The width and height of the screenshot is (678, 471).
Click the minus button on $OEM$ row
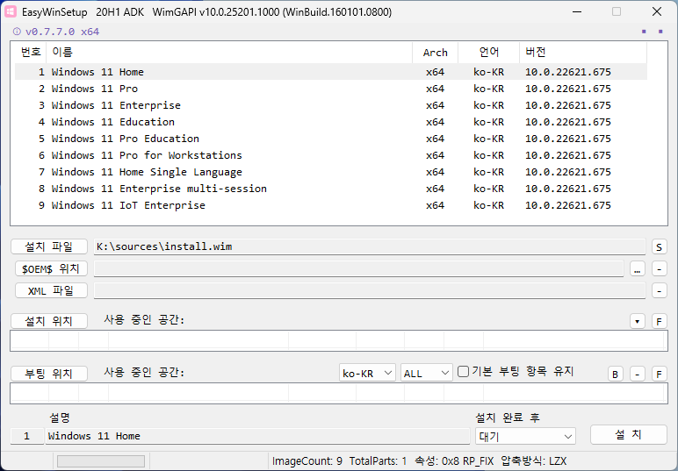tap(659, 269)
